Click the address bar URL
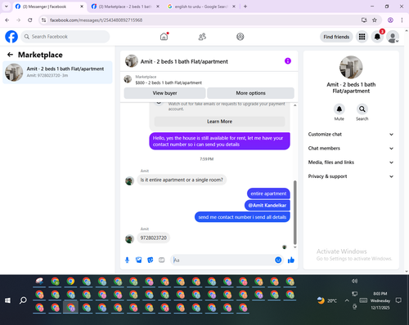 click(96, 20)
